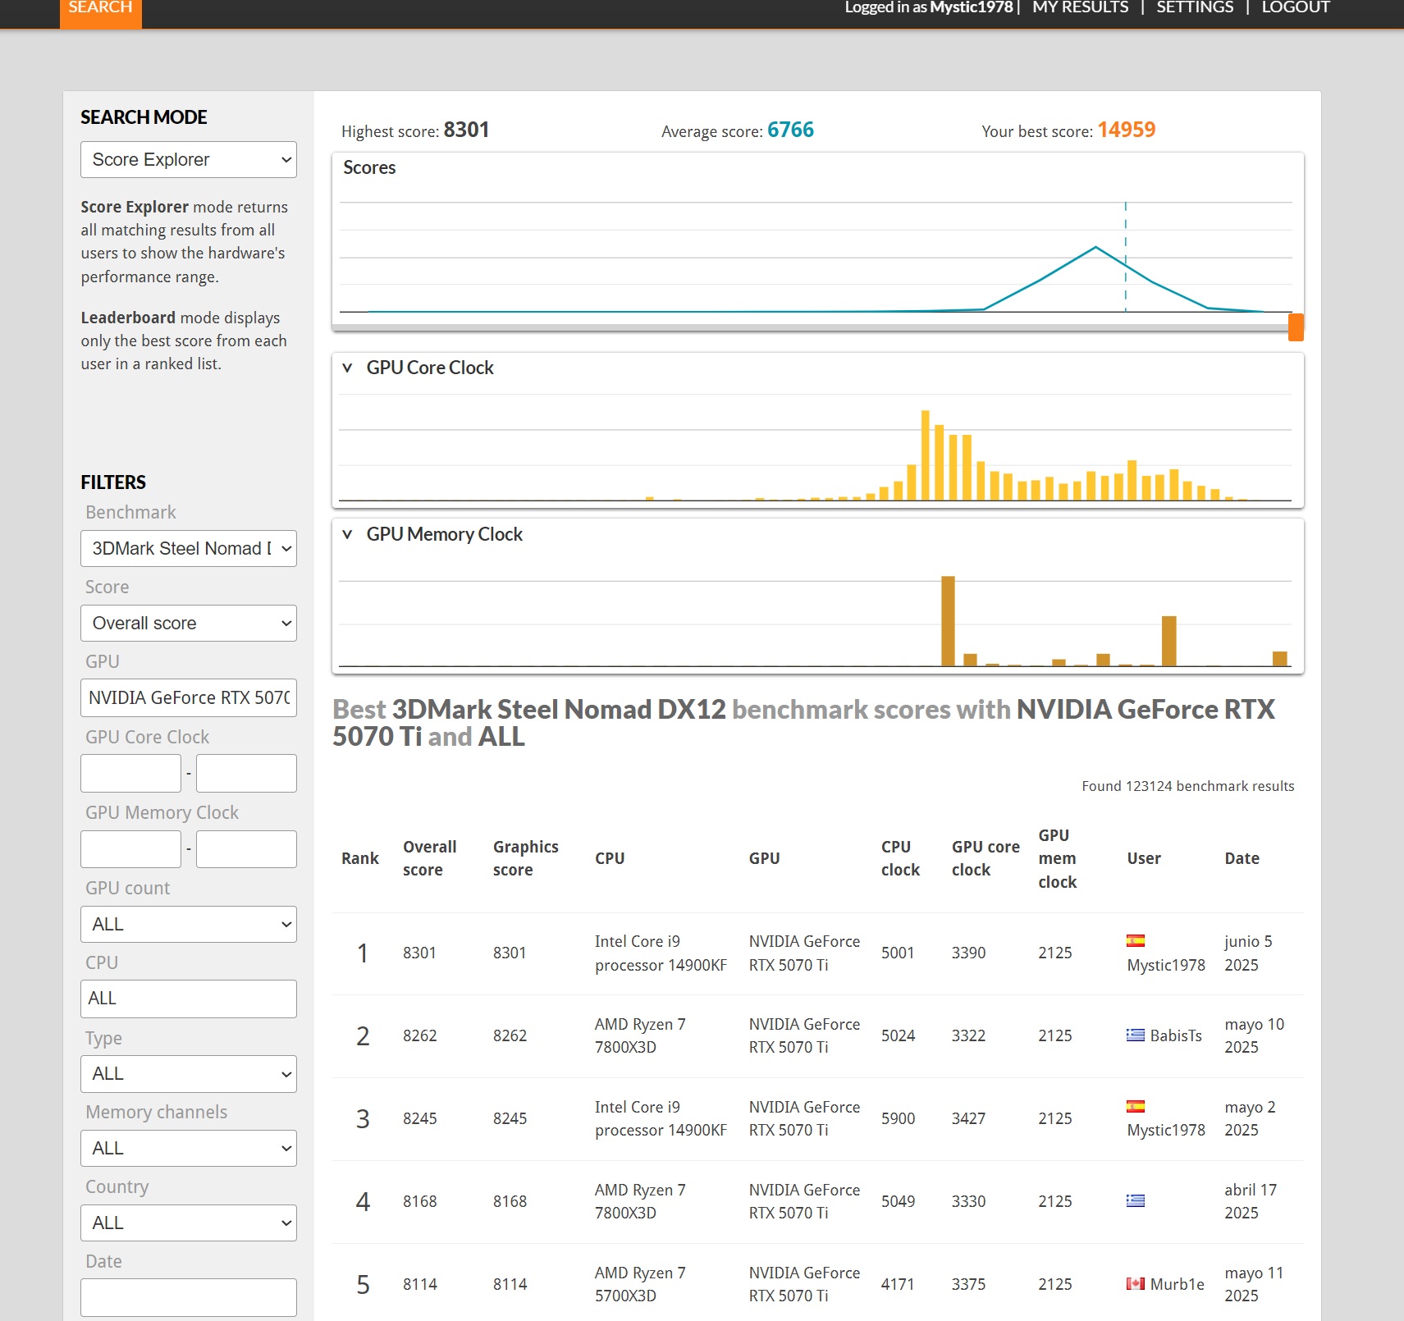Click the Spain flag icon in rank 1 row

[x=1136, y=941]
